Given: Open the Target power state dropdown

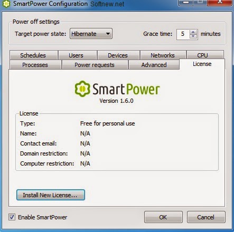Looking at the screenshot, I should pyautogui.click(x=91, y=34).
